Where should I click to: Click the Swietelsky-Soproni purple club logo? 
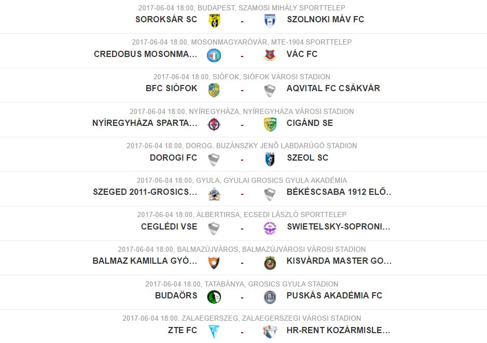click(x=270, y=228)
